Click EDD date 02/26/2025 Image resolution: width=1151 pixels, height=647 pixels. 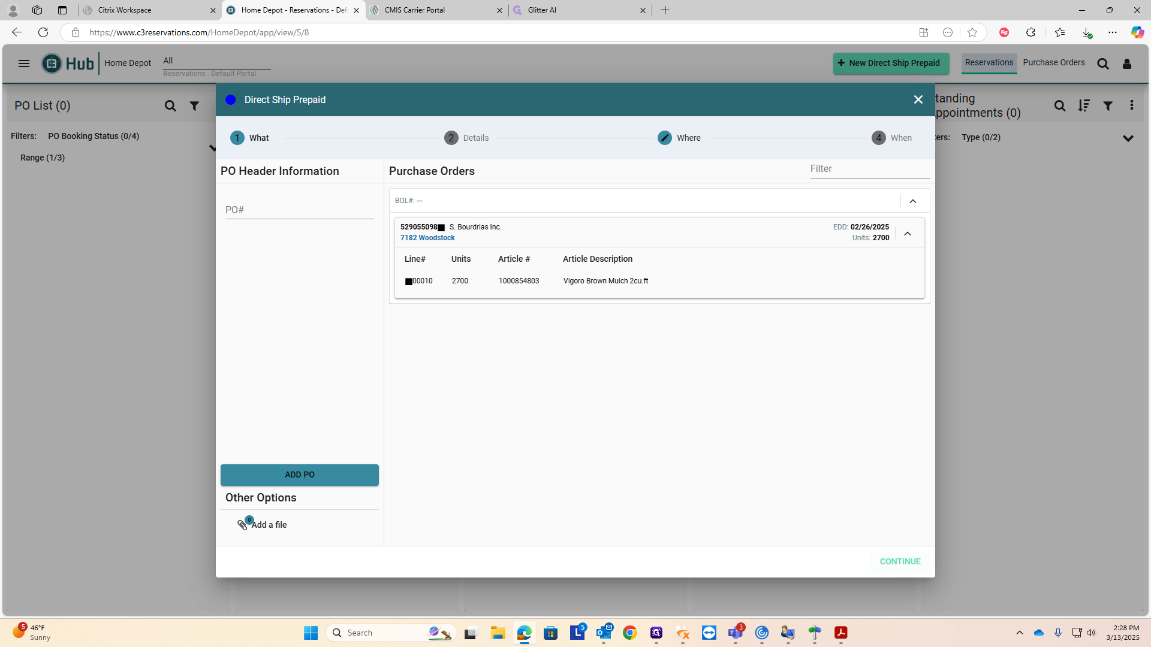(x=869, y=227)
